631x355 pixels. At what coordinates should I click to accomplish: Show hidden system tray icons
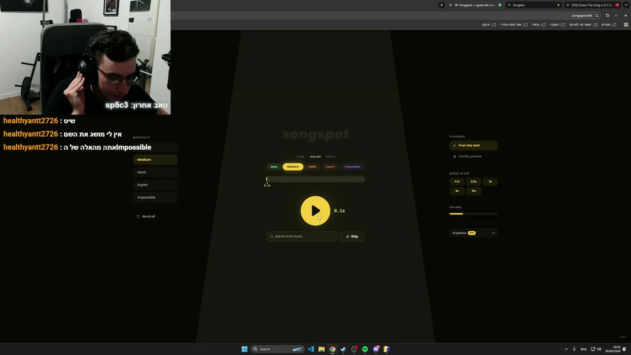point(566,349)
